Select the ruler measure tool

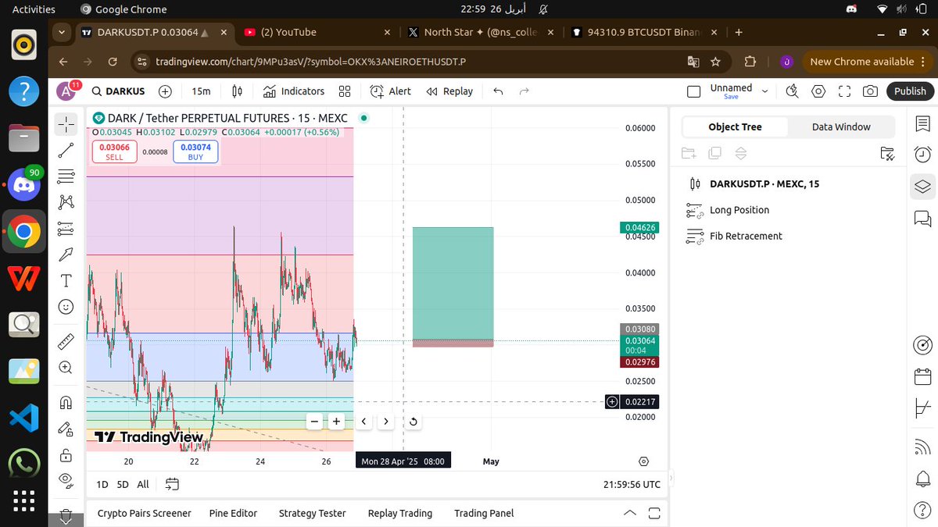pos(66,341)
